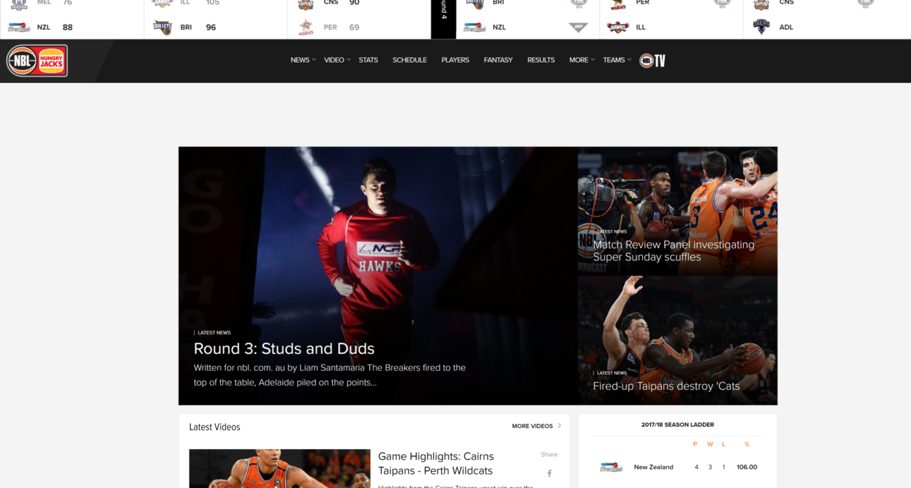Screen dimensions: 911x488
Task: Click Breakers logo in the season ladder
Action: tap(611, 467)
